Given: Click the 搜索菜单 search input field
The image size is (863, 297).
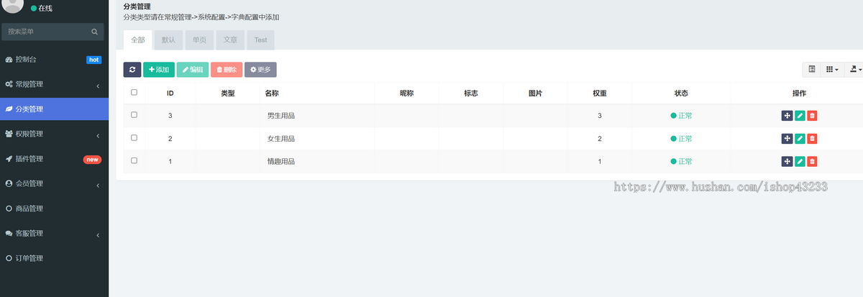Looking at the screenshot, I should [x=47, y=32].
